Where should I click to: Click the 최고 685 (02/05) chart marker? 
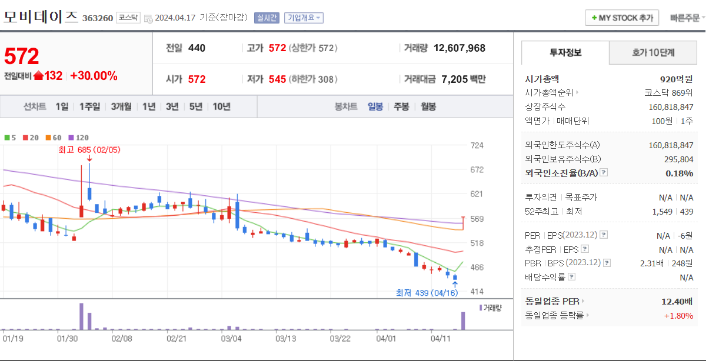89,150
